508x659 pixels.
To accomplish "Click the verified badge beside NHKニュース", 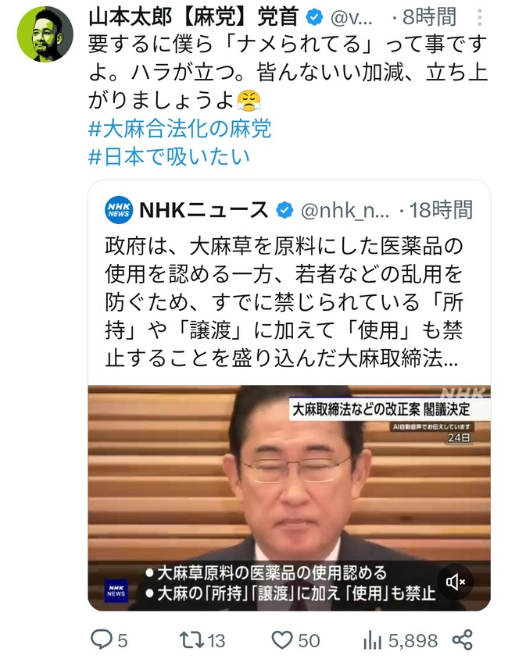I will coord(284,210).
